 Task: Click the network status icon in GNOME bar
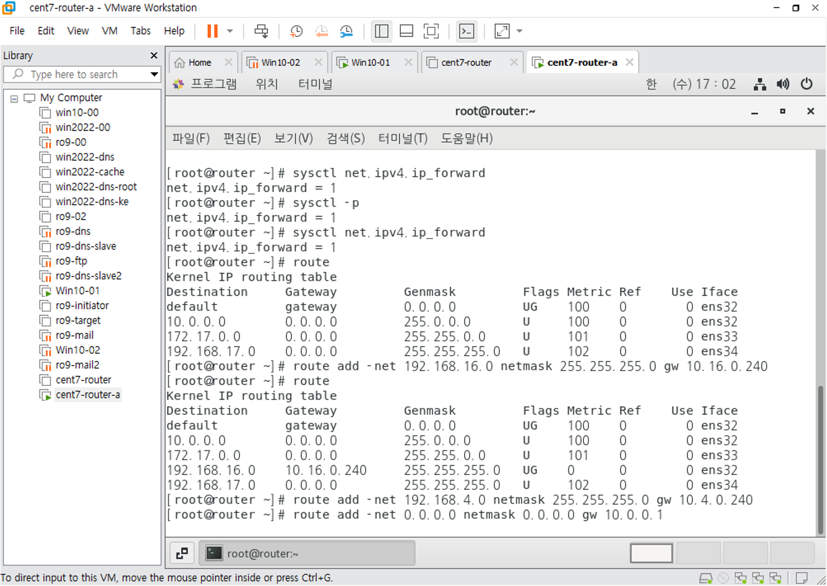click(760, 84)
